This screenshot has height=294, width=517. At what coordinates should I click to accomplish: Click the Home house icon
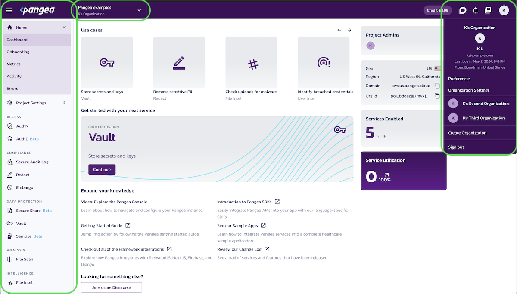[x=10, y=27]
